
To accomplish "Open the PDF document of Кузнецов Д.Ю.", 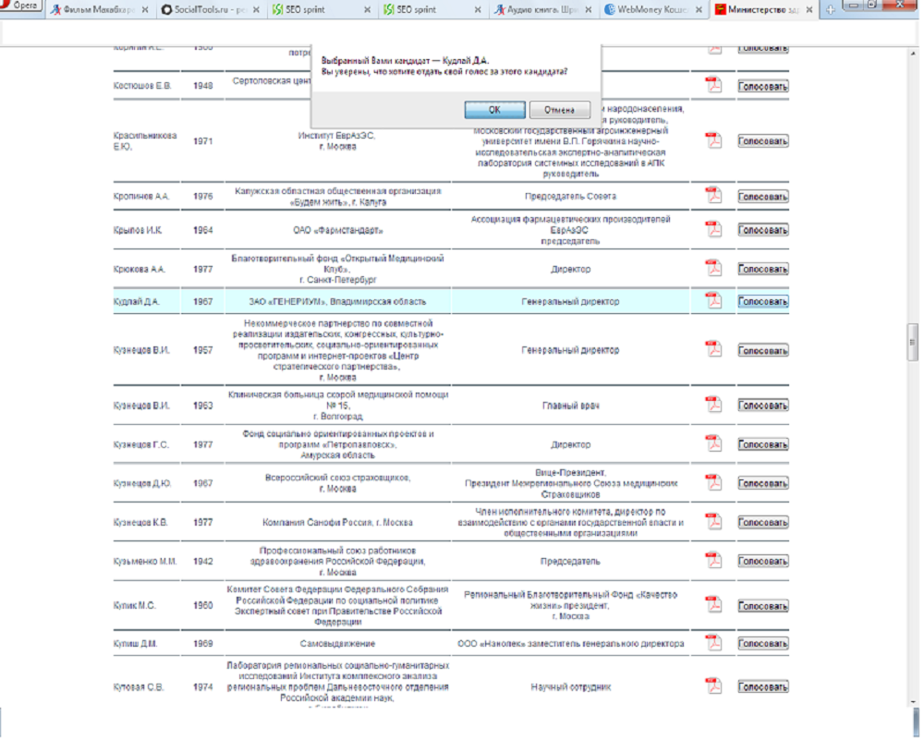I will (x=713, y=482).
